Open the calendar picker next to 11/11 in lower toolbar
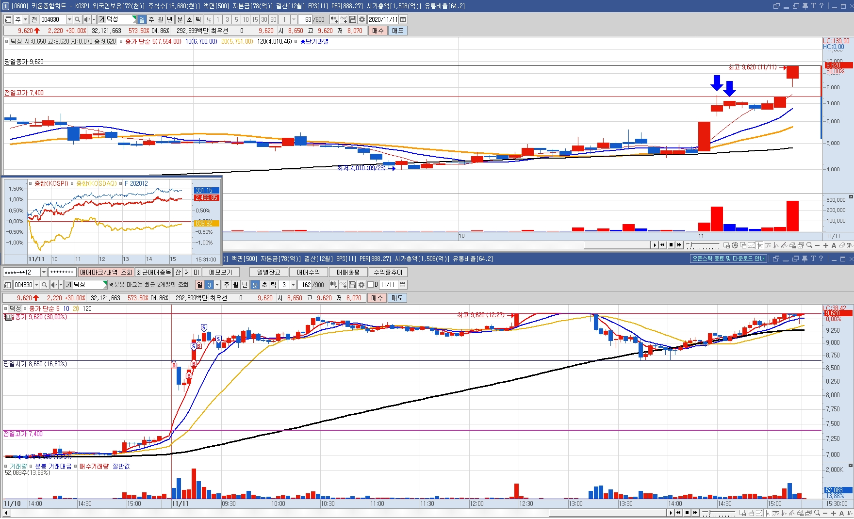Image resolution: width=854 pixels, height=519 pixels. coord(403,285)
